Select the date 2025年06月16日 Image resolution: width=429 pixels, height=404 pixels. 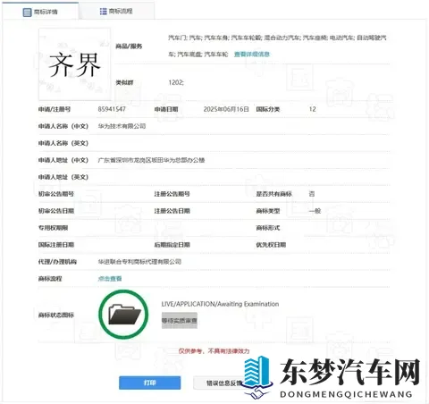tap(226, 109)
